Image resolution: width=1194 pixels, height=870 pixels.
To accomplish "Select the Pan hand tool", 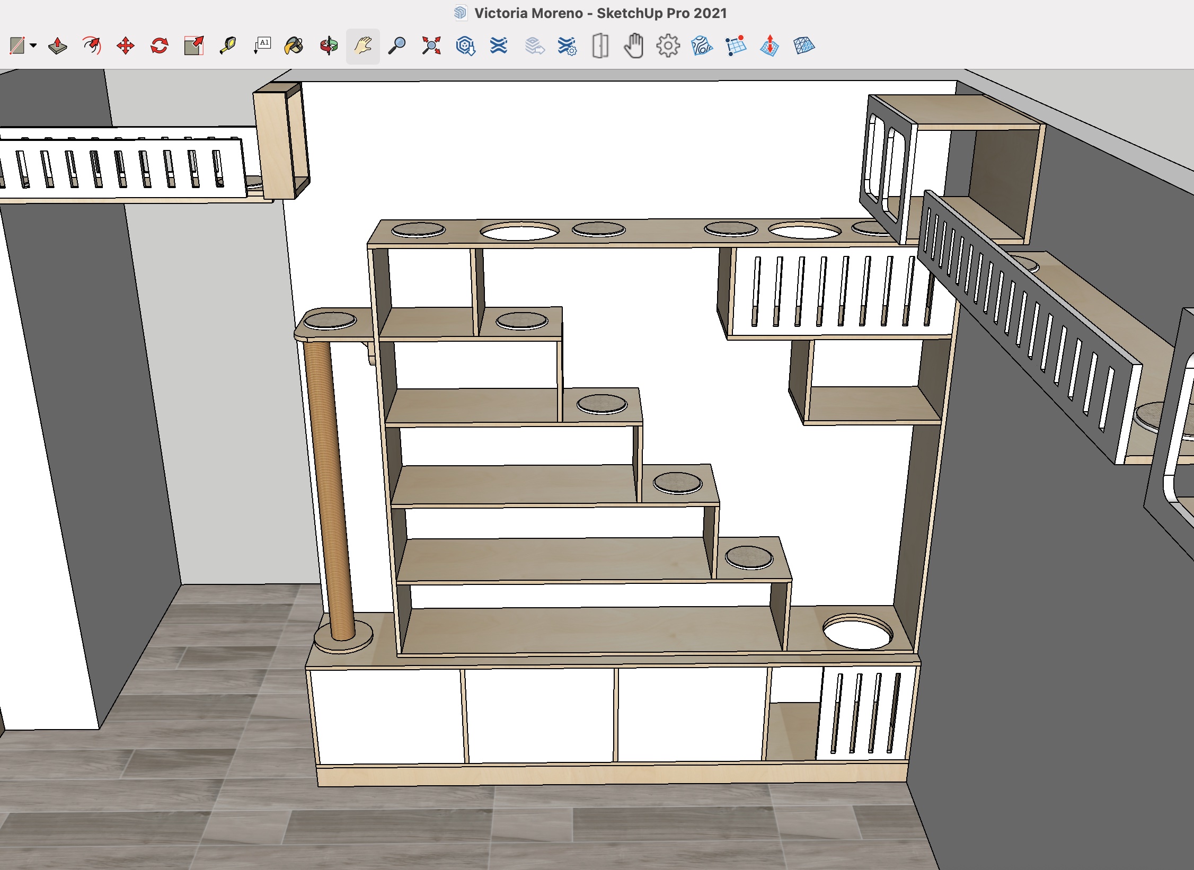I will (x=363, y=46).
